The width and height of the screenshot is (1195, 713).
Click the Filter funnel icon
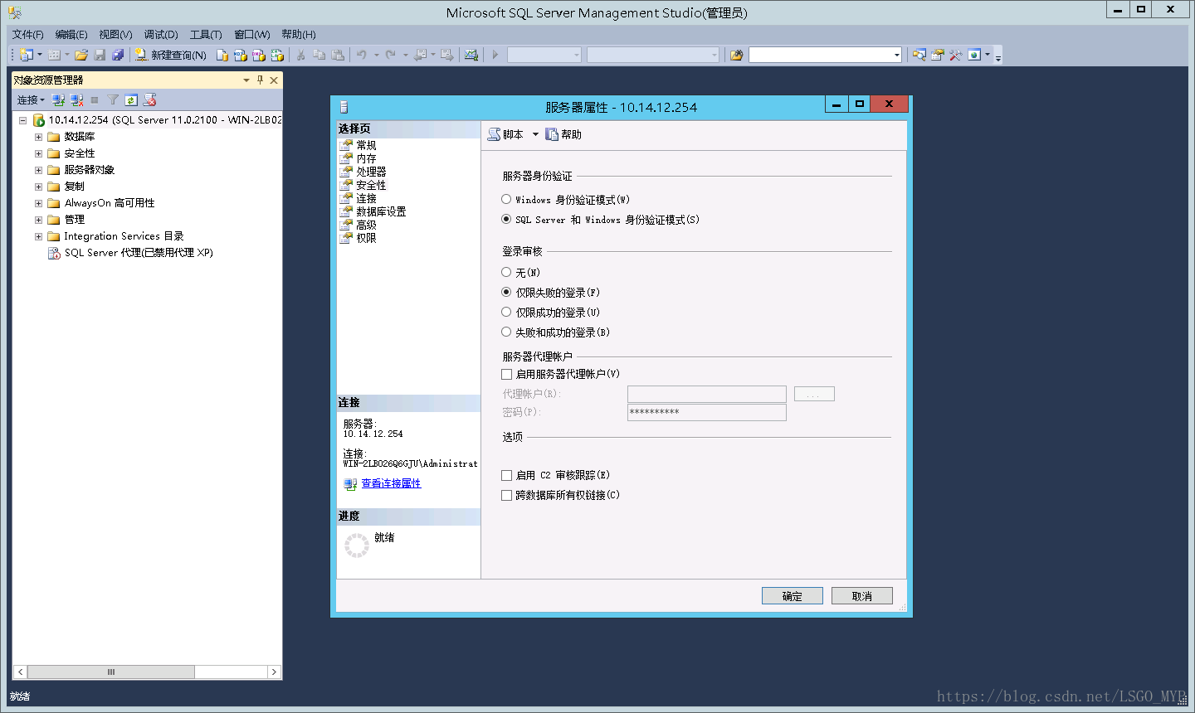coord(113,99)
